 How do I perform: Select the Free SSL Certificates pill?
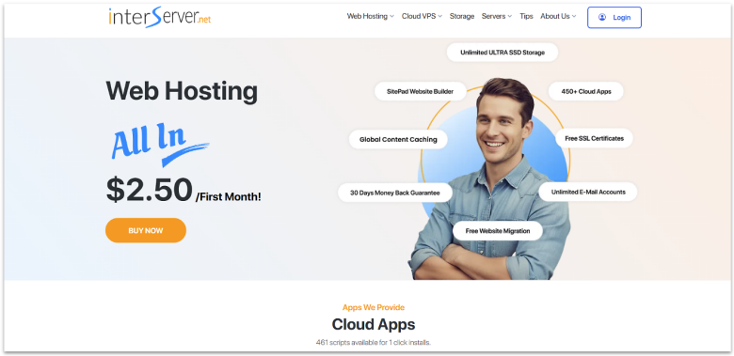594,138
